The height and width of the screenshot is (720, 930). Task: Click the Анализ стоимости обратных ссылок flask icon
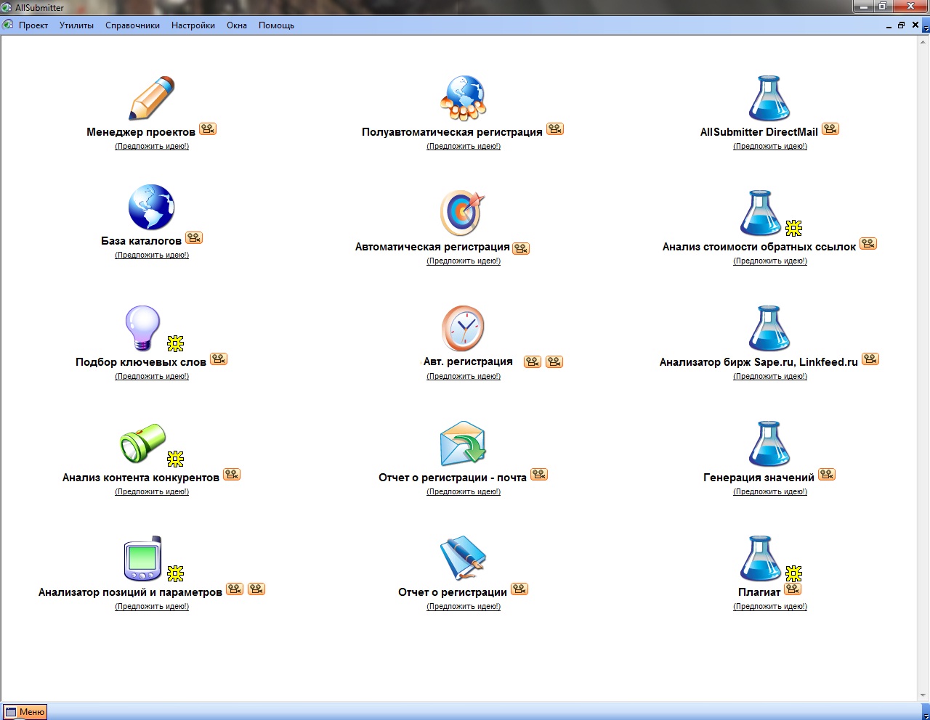(761, 213)
